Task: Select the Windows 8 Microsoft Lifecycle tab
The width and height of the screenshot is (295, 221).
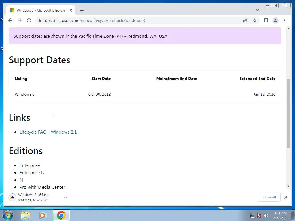Action: (41, 10)
